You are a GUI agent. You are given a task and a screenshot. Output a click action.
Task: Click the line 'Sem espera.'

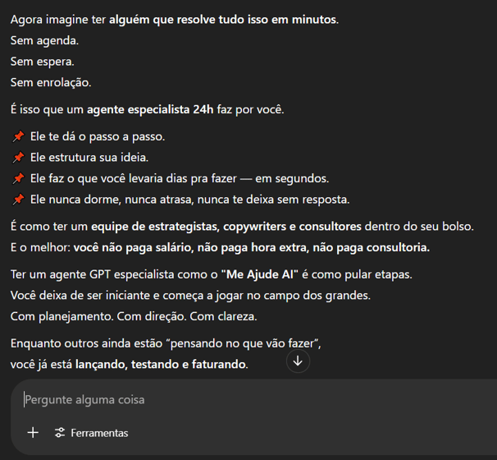coord(42,62)
